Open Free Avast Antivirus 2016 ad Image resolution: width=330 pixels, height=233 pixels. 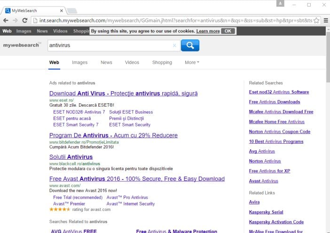point(137,179)
